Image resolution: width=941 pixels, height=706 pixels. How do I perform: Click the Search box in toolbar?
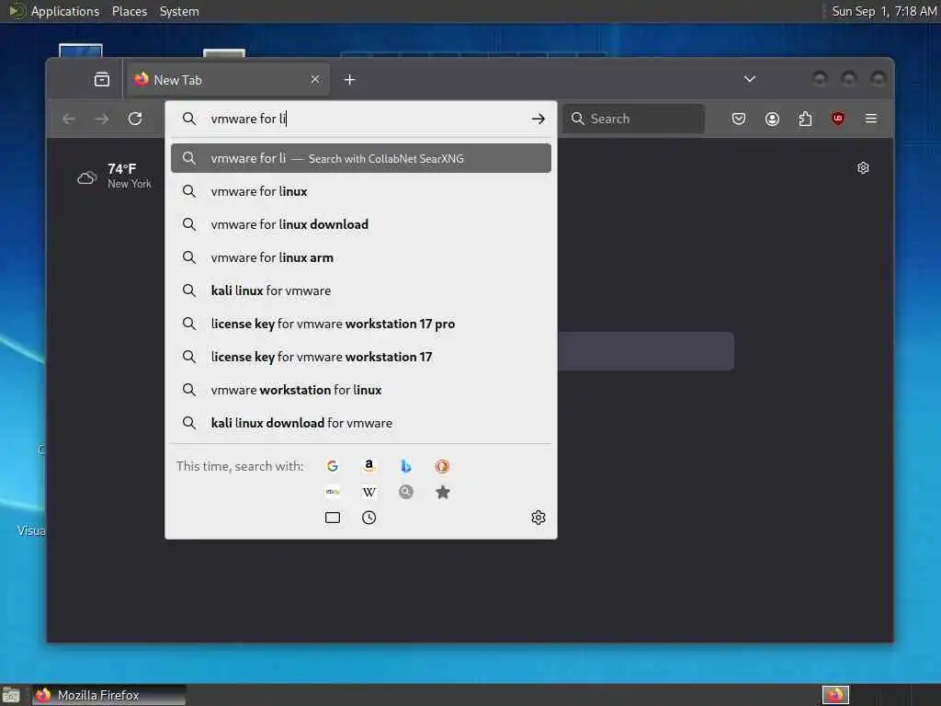[x=634, y=119]
